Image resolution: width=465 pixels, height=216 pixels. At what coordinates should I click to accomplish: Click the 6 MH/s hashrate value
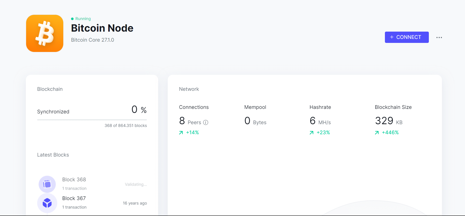coord(320,121)
